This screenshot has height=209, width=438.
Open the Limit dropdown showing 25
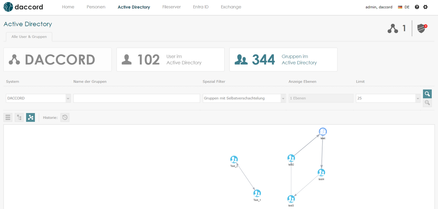(388, 98)
